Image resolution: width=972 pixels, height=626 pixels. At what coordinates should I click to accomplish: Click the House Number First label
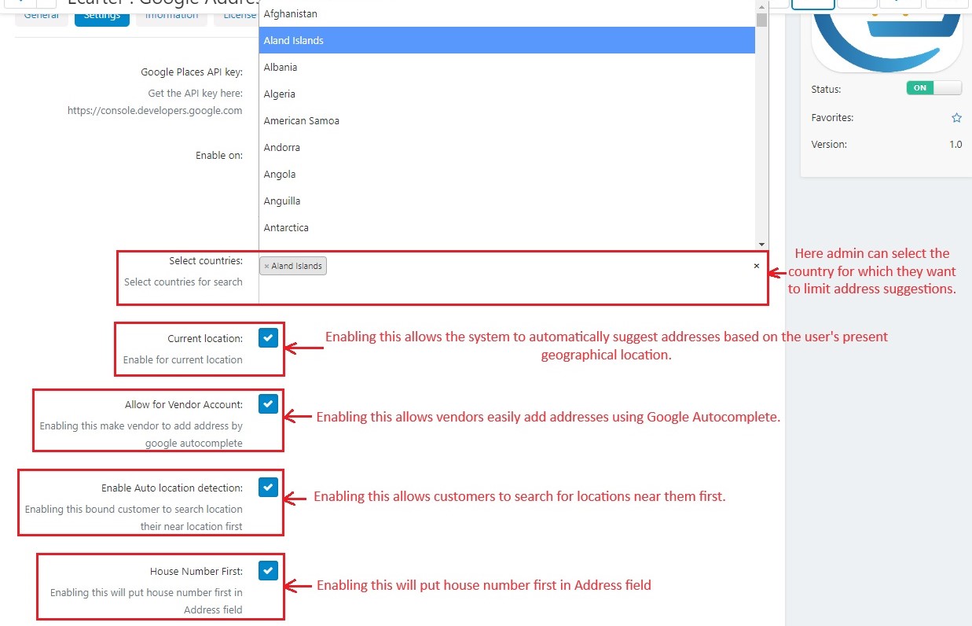click(x=196, y=572)
